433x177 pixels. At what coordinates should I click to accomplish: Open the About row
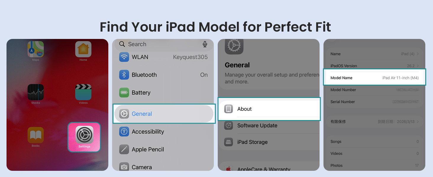point(269,109)
